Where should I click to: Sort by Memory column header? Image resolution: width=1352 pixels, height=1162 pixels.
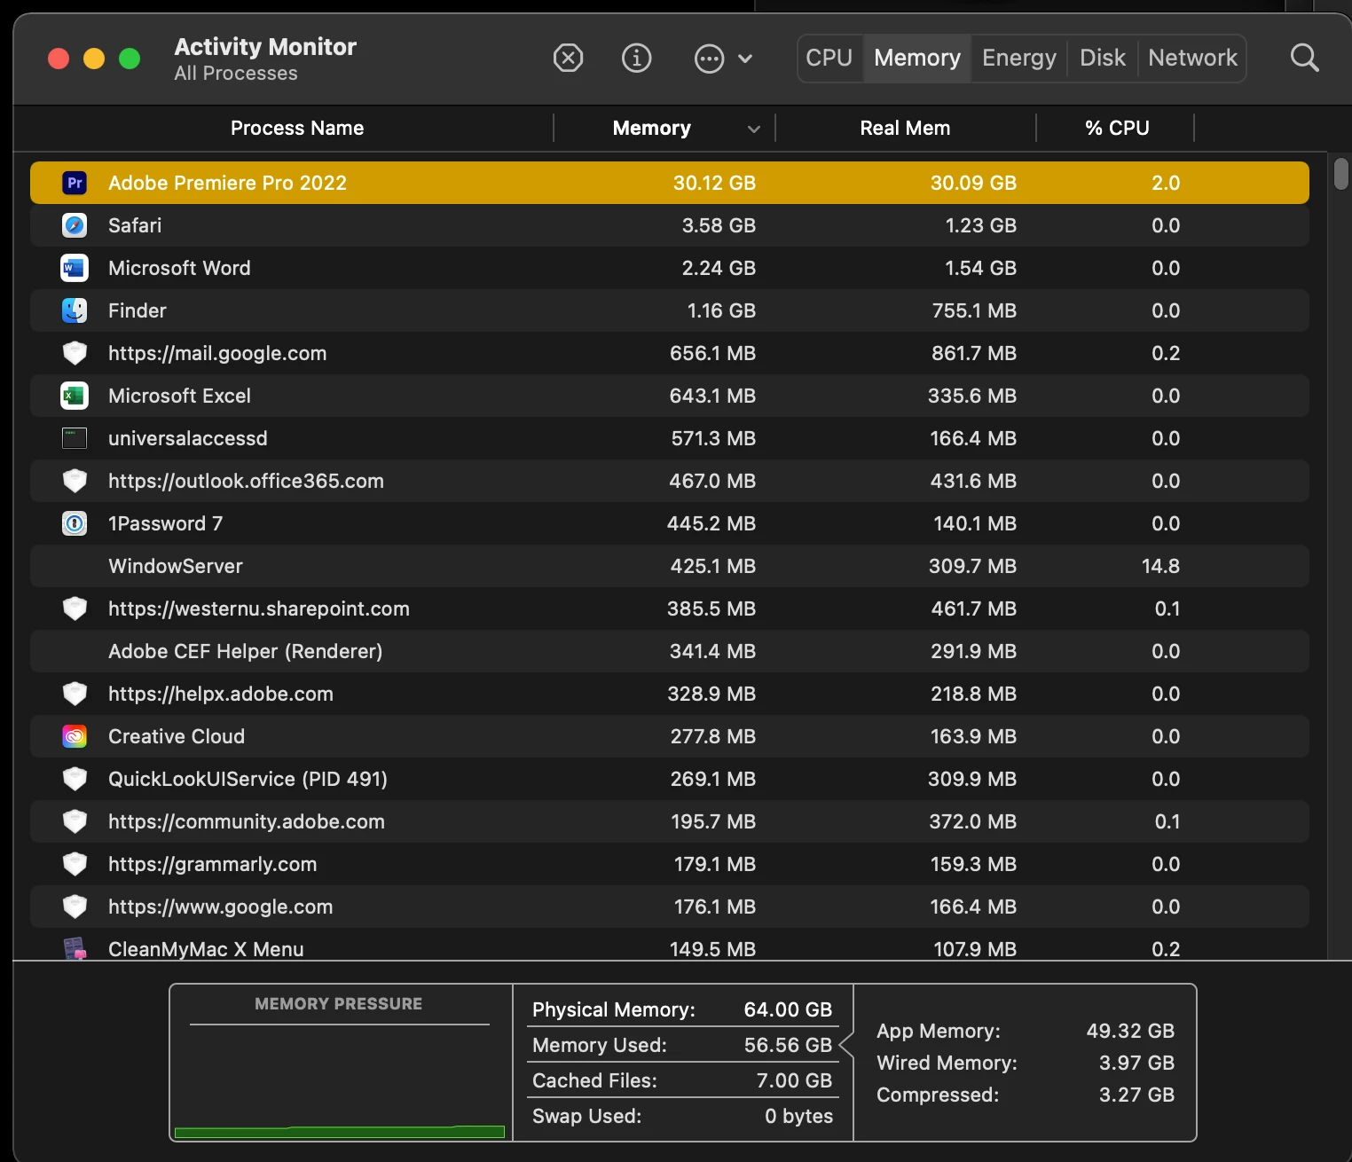point(652,128)
